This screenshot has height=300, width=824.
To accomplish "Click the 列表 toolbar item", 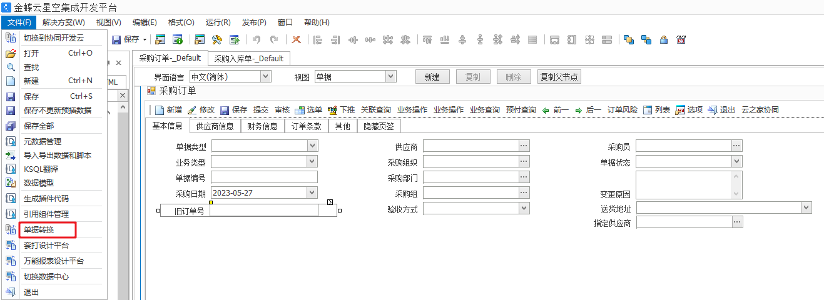I will point(656,110).
